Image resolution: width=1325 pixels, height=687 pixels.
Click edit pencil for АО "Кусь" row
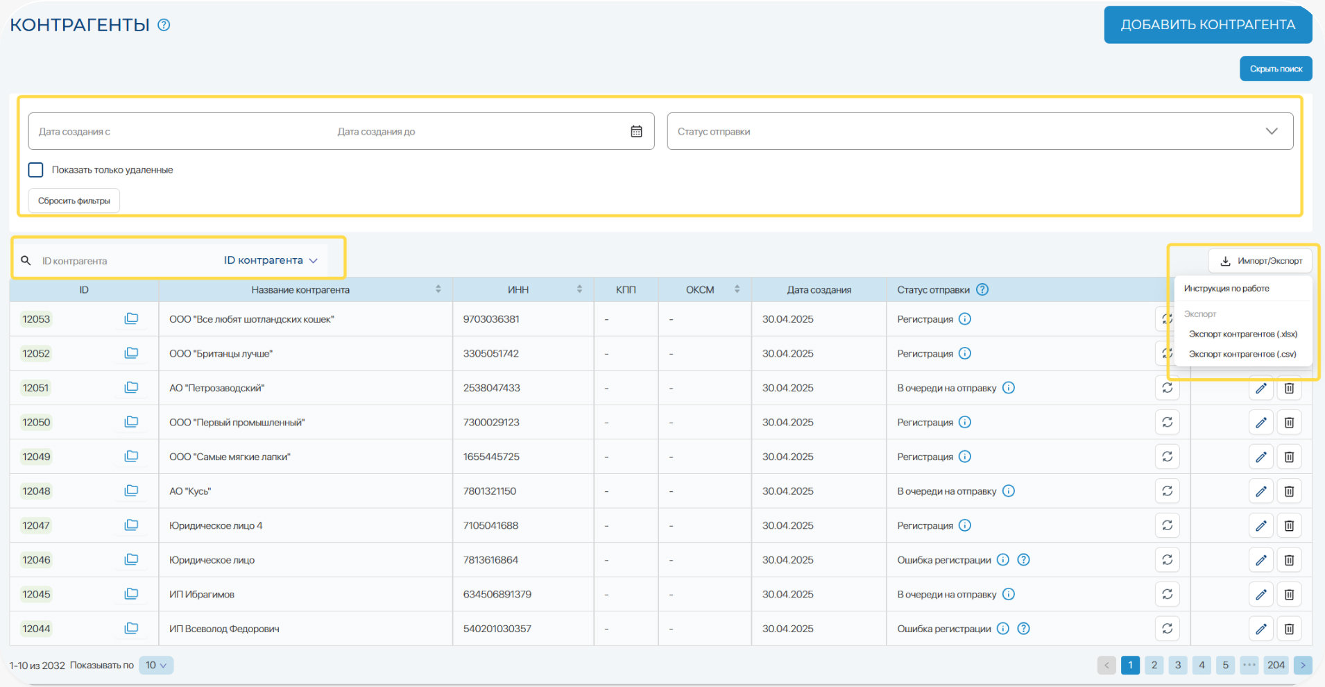click(x=1260, y=491)
